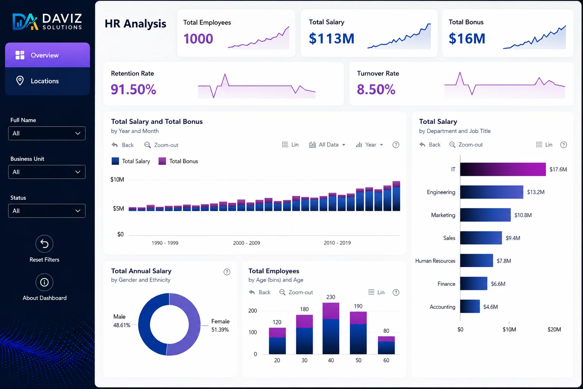
Task: Click Back arrow in Department salary chart
Action: [x=422, y=145]
